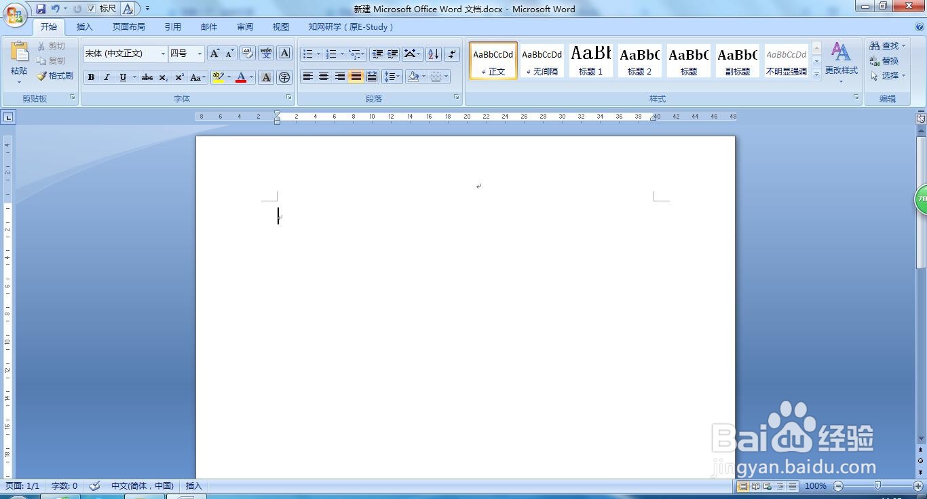This screenshot has width=927, height=499.
Task: Apply subscript formatting
Action: (164, 77)
